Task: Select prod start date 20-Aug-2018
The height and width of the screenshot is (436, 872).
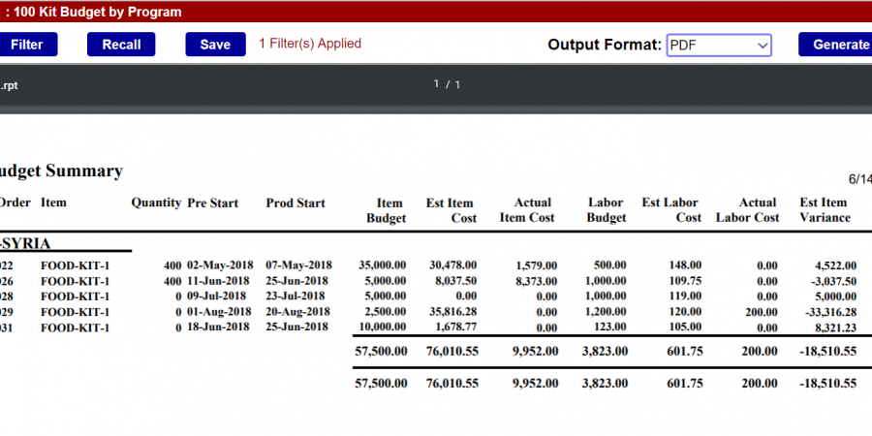Action: coord(297,311)
